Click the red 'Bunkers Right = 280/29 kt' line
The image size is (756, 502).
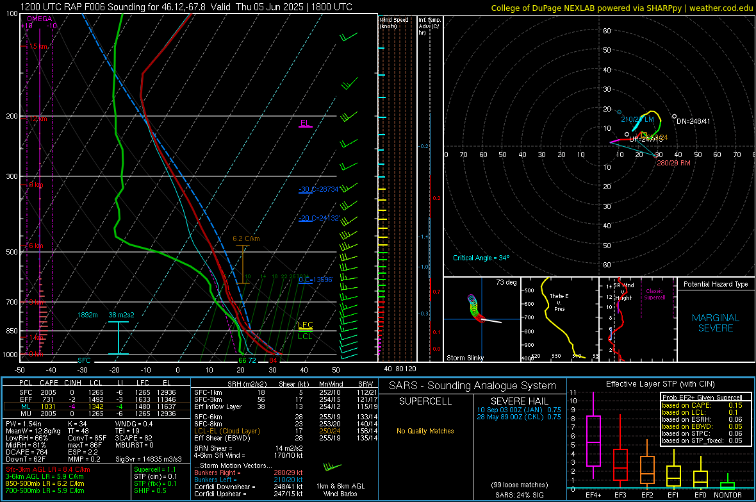pos(249,473)
